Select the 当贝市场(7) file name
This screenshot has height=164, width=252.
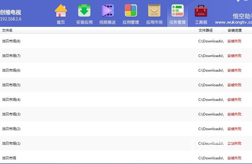click(11, 56)
